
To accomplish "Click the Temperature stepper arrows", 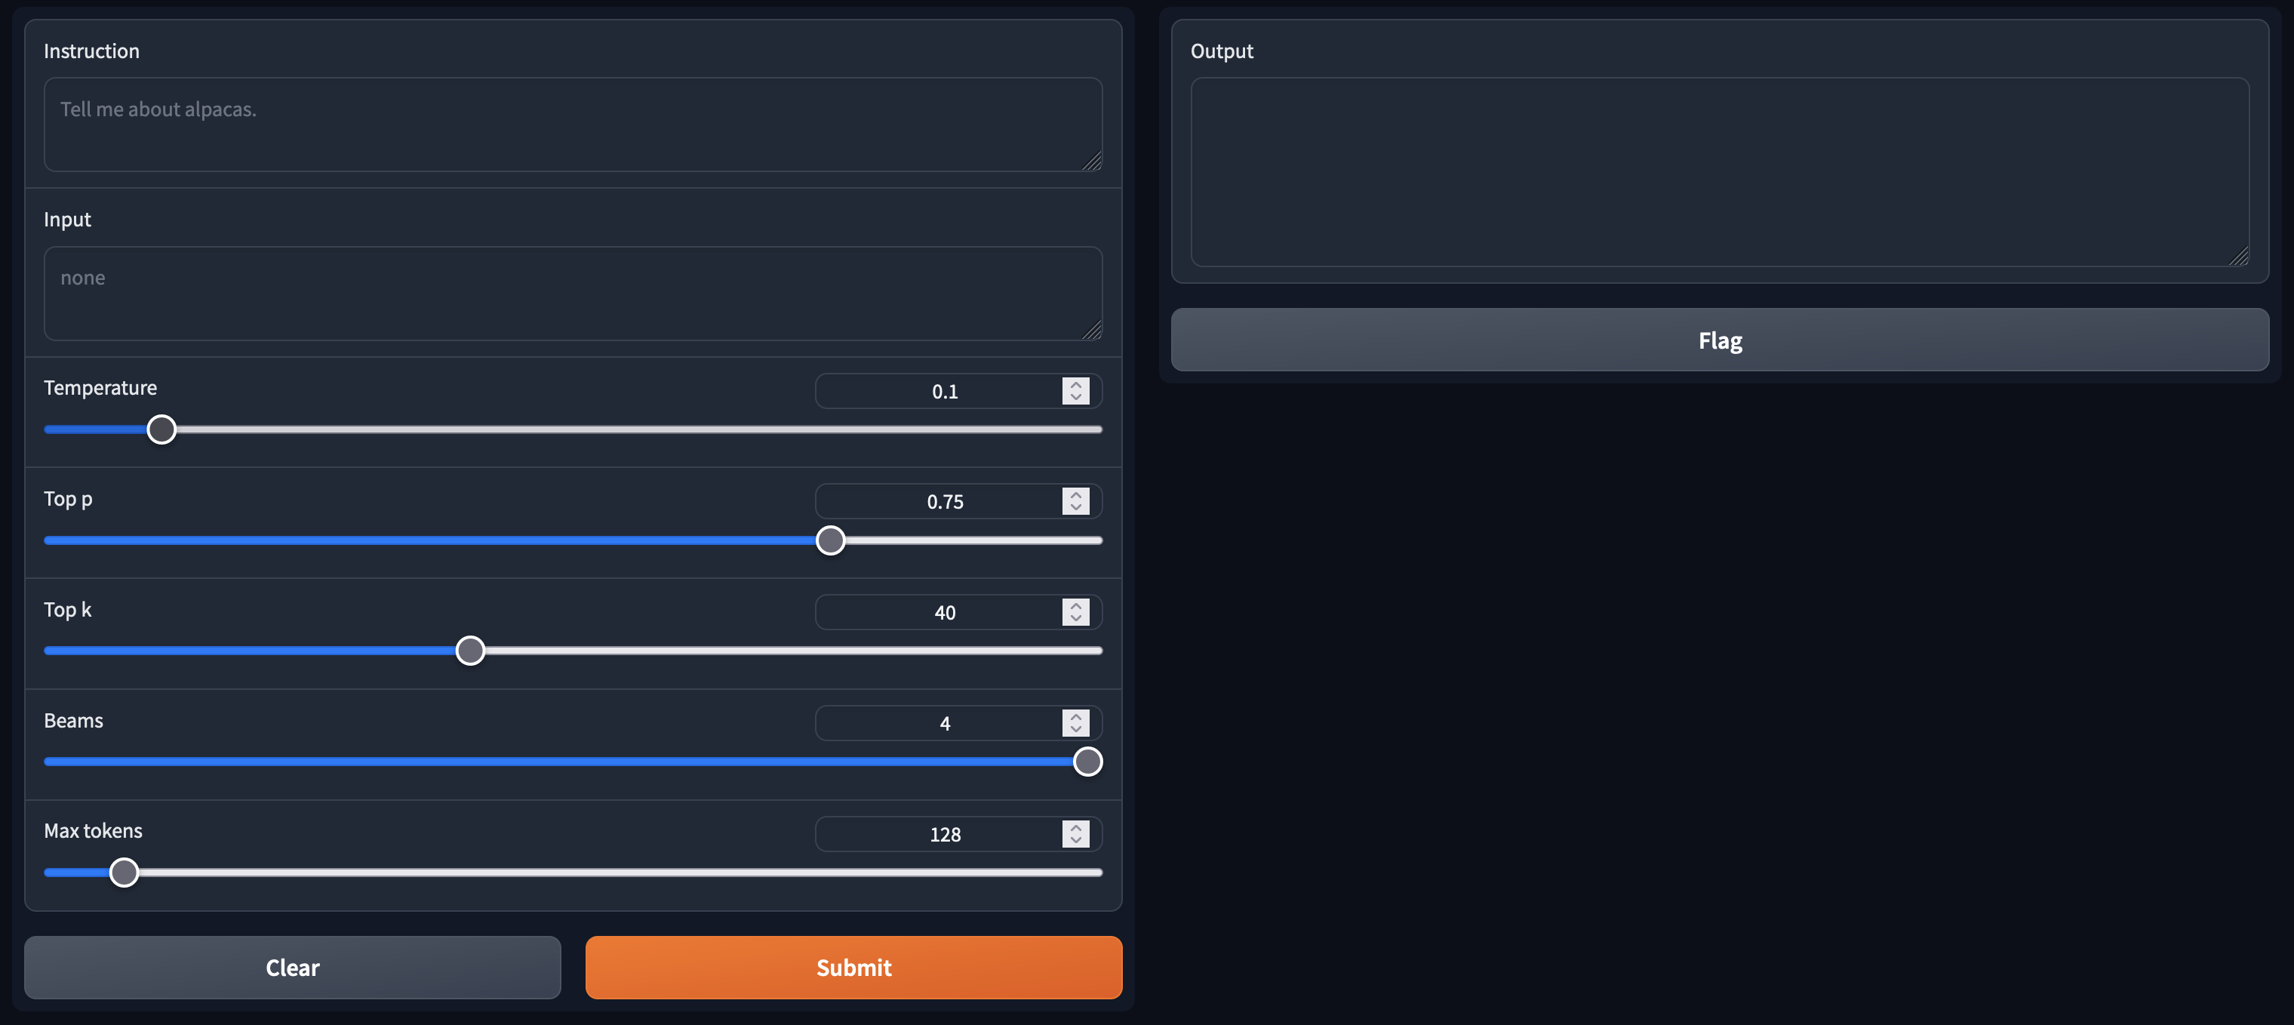I will pos(1076,391).
